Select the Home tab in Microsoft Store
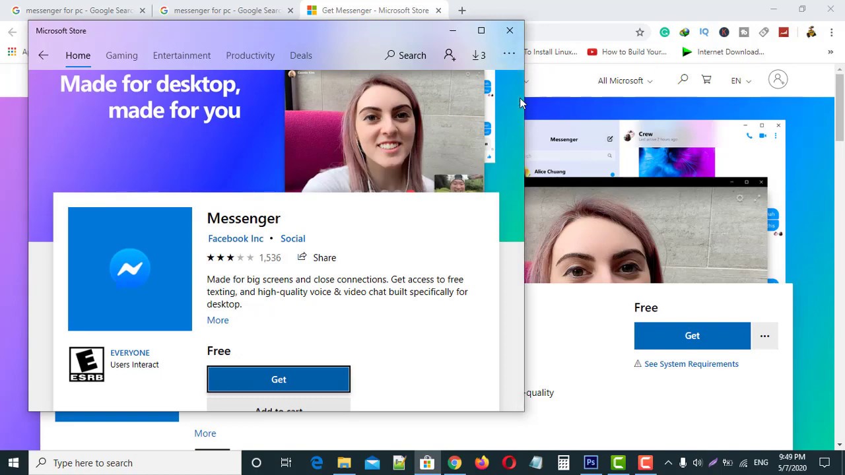This screenshot has width=845, height=475. pyautogui.click(x=78, y=55)
